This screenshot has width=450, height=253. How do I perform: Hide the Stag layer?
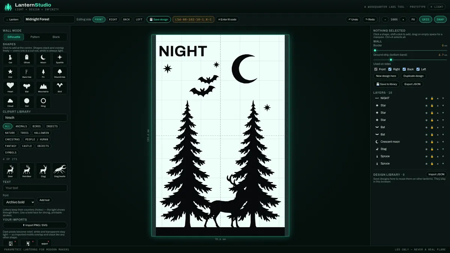[426, 149]
